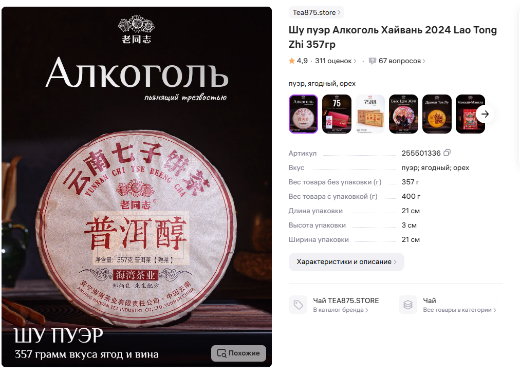Image resolution: width=520 pixels, height=376 pixels.
Task: Click the layers icon beside Чай category
Action: [x=408, y=305]
